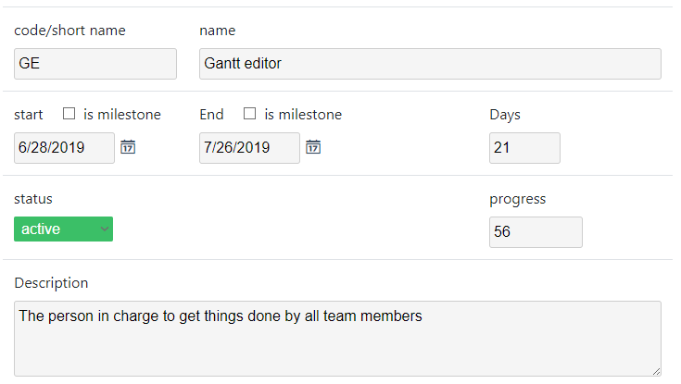The width and height of the screenshot is (681, 384).
Task: Click the 'Description' field label
Action: (x=51, y=283)
